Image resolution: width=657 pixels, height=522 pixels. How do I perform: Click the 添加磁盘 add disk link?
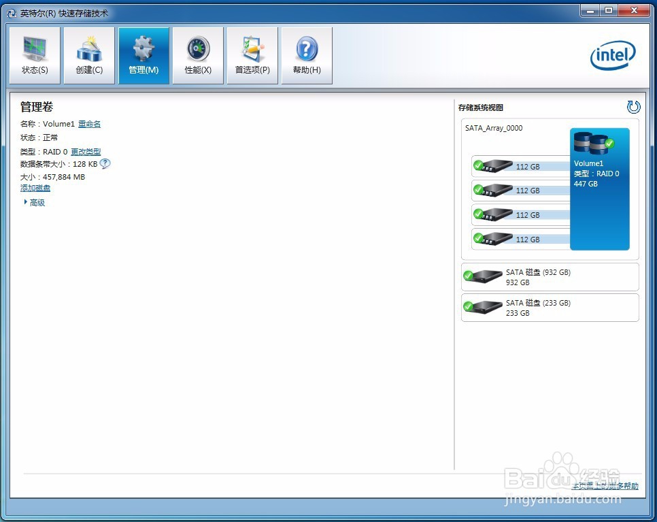click(x=35, y=189)
